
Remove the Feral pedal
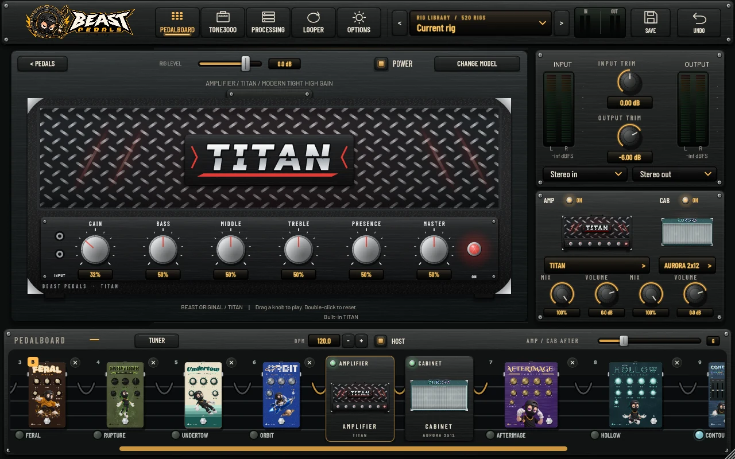(x=75, y=363)
